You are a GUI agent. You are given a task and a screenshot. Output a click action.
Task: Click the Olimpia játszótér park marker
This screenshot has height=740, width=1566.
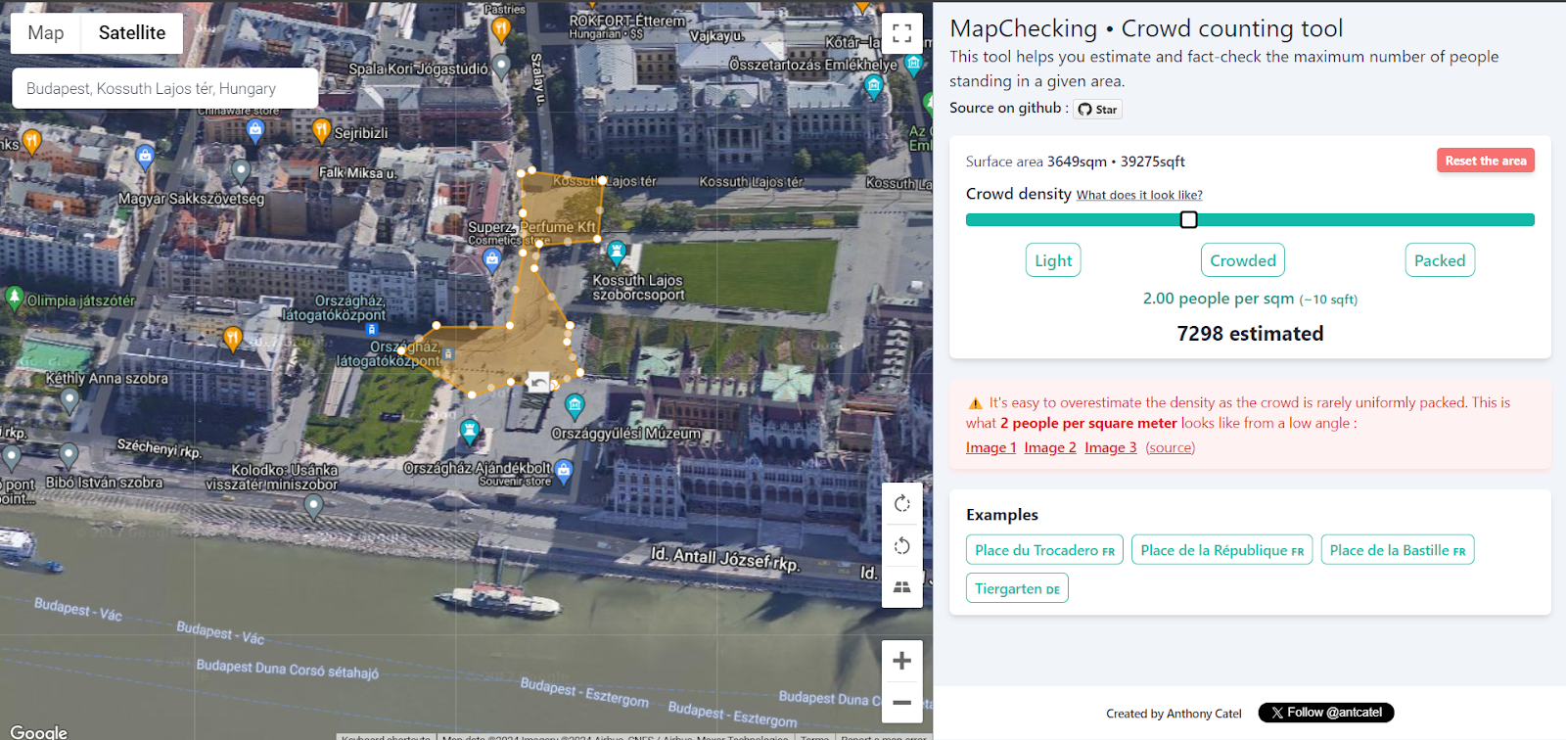coord(14,298)
